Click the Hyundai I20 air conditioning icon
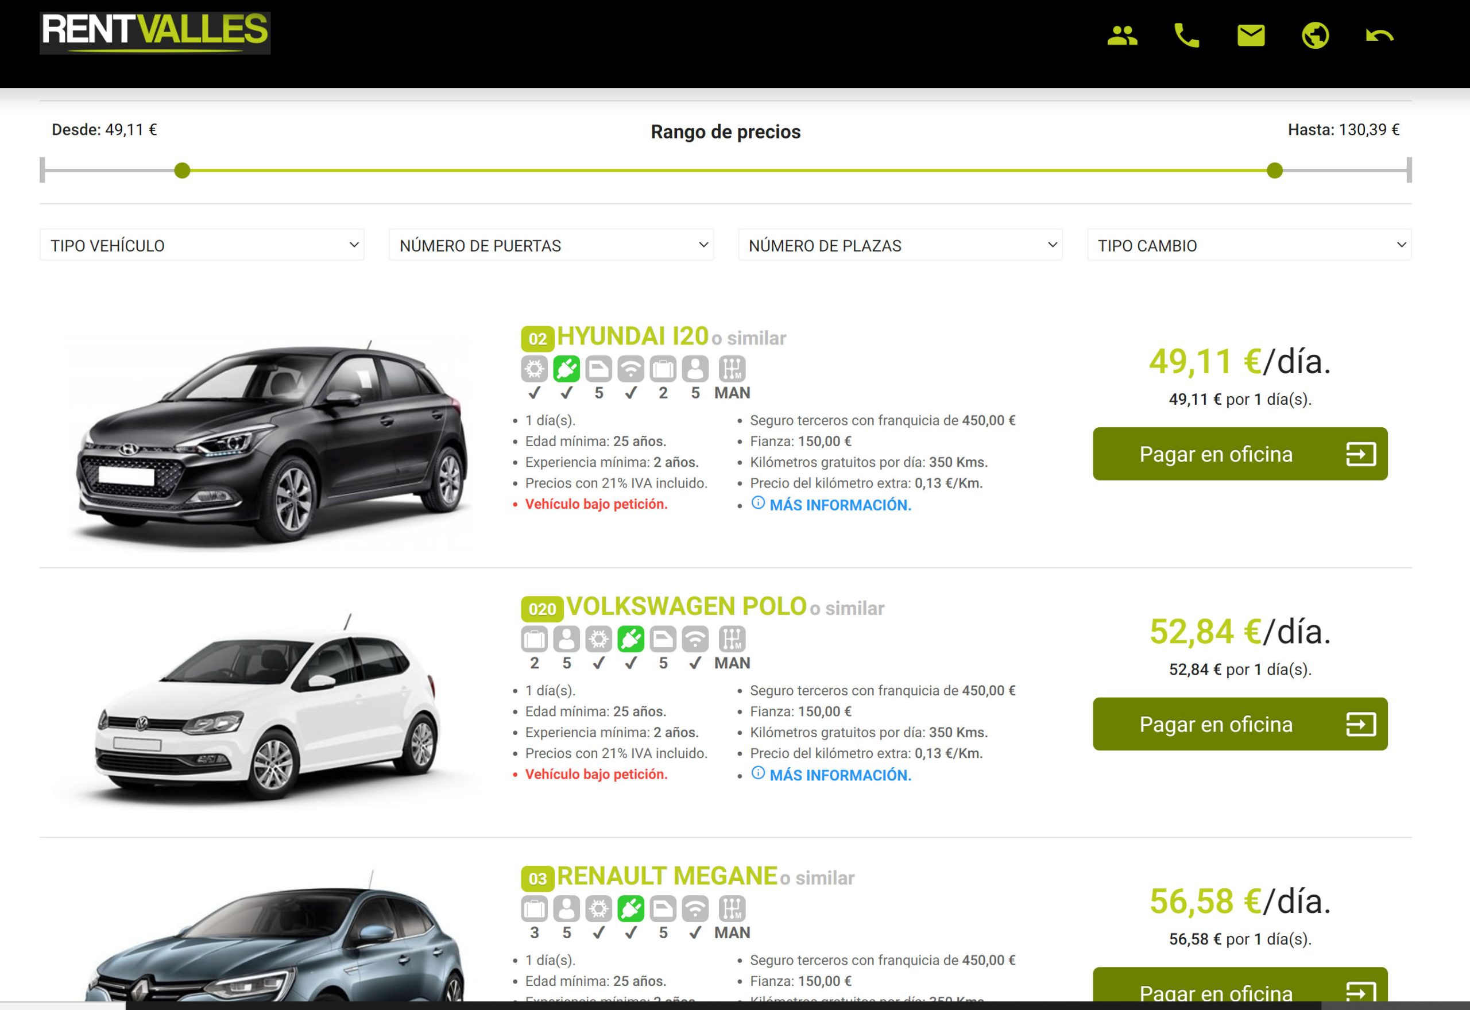The width and height of the screenshot is (1470, 1010). [534, 369]
